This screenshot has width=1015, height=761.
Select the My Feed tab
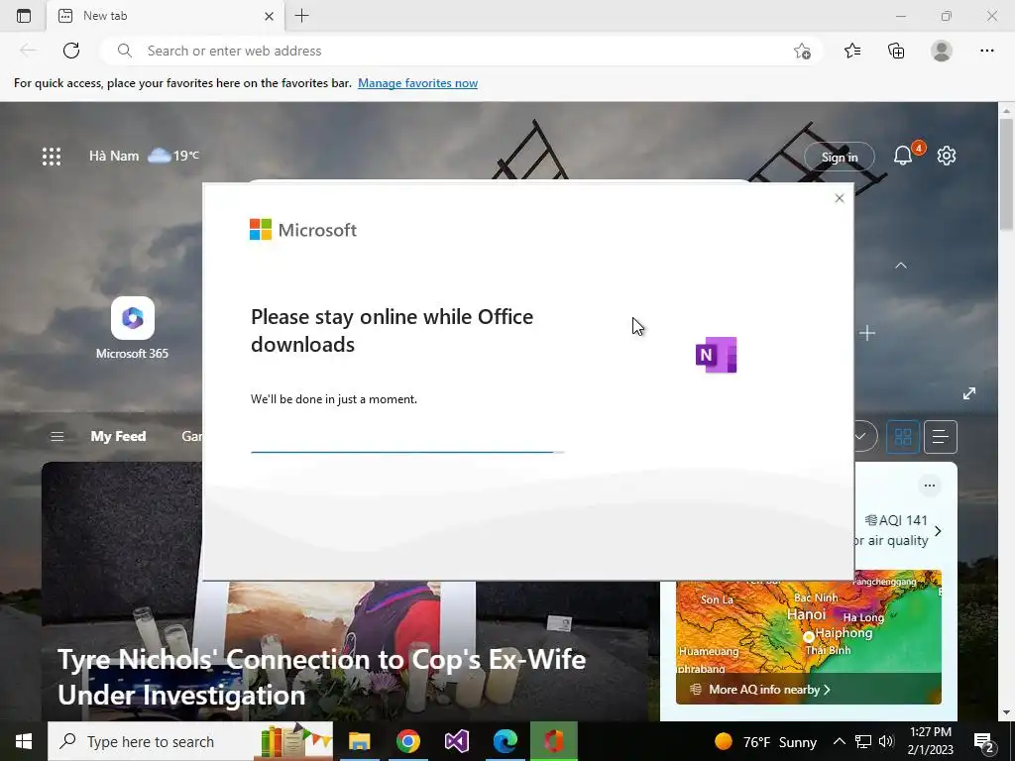118,436
